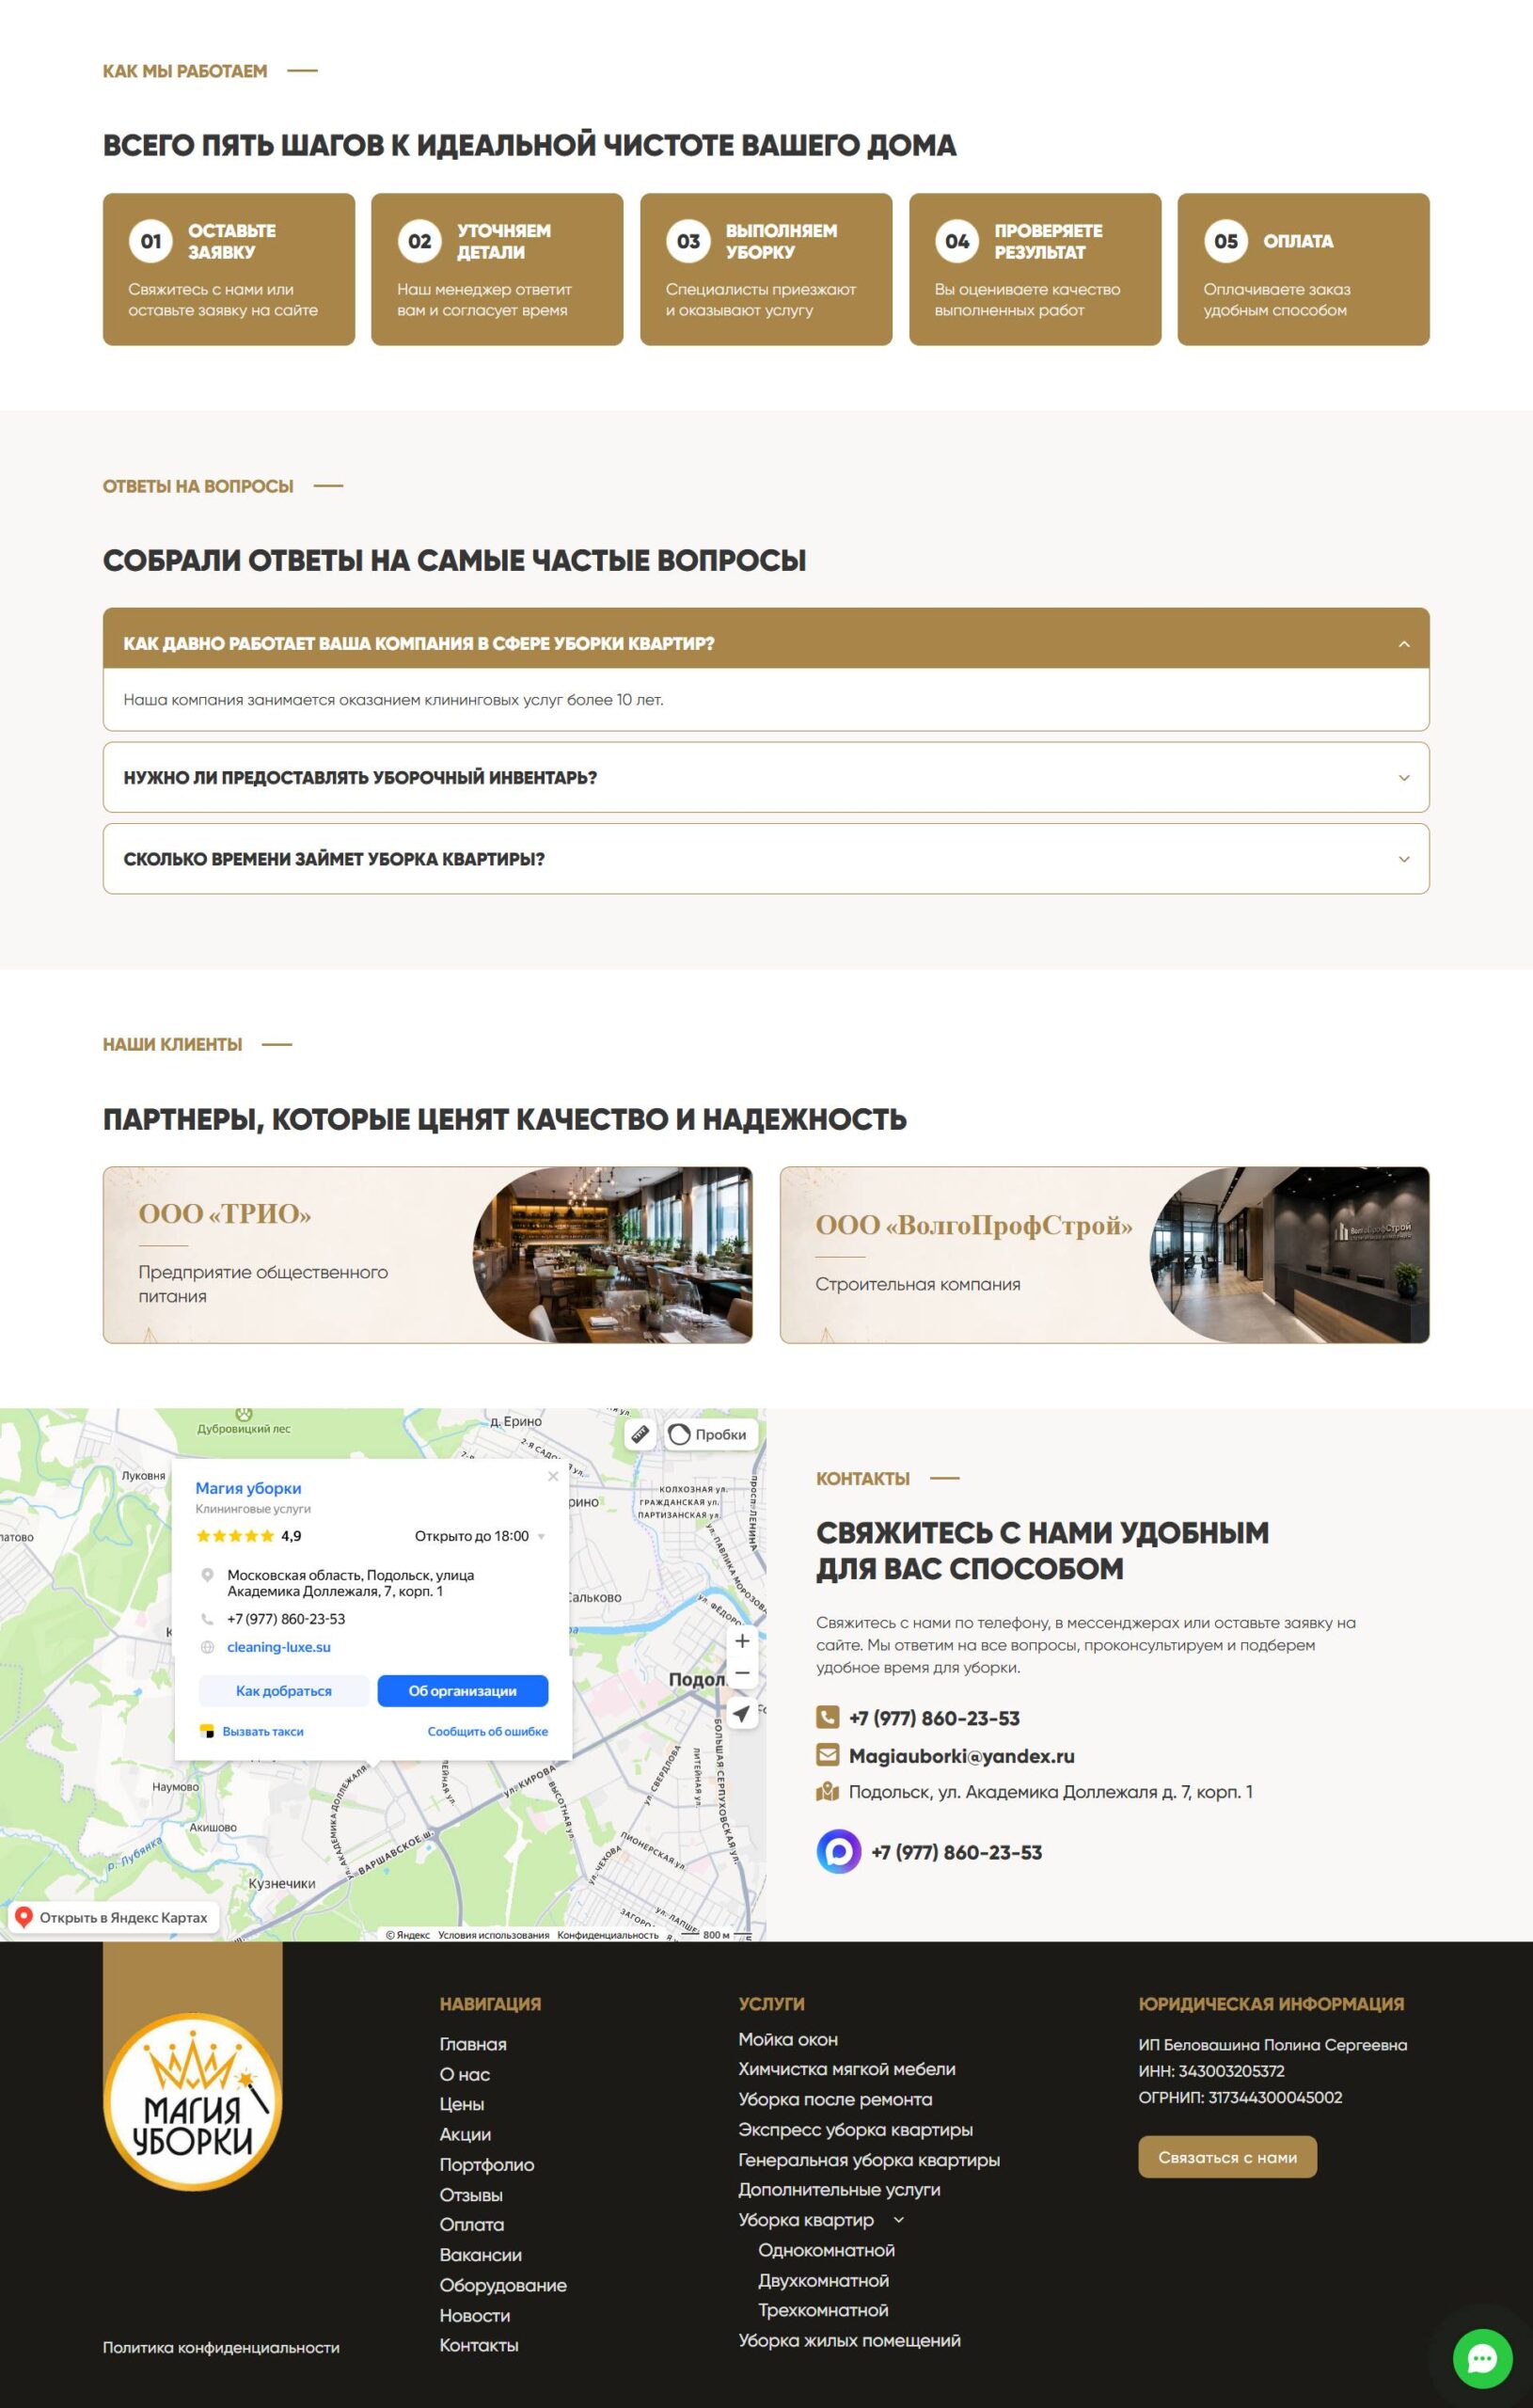Click the green chat widget icon
The width and height of the screenshot is (1533, 2408).
point(1482,2359)
